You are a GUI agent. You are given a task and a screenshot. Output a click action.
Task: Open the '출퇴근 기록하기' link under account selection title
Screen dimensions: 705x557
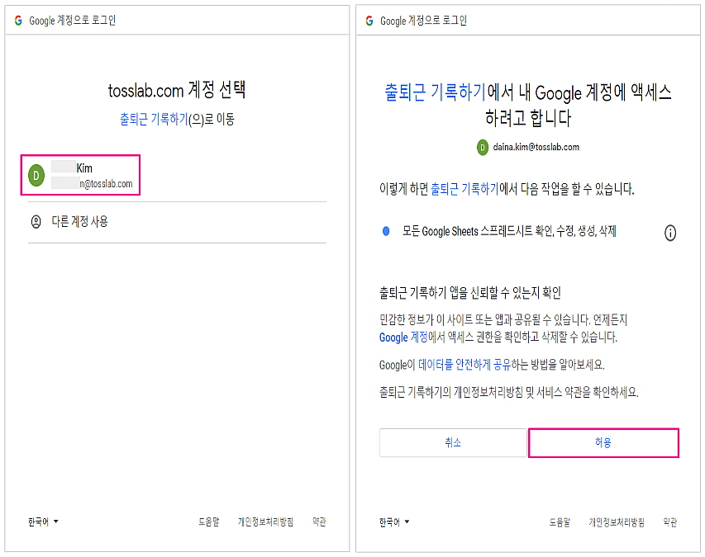click(x=154, y=119)
